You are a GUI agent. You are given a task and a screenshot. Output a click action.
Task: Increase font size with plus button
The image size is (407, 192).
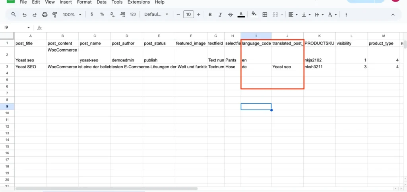(199, 15)
